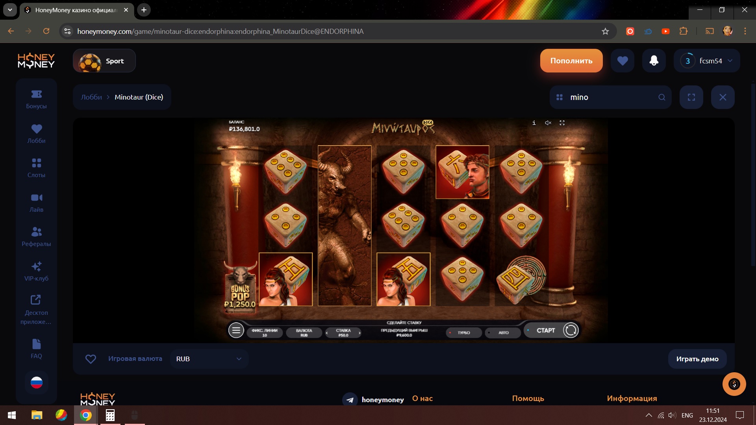
Task: Open the Игровая валюта RUB dropdown
Action: click(209, 359)
